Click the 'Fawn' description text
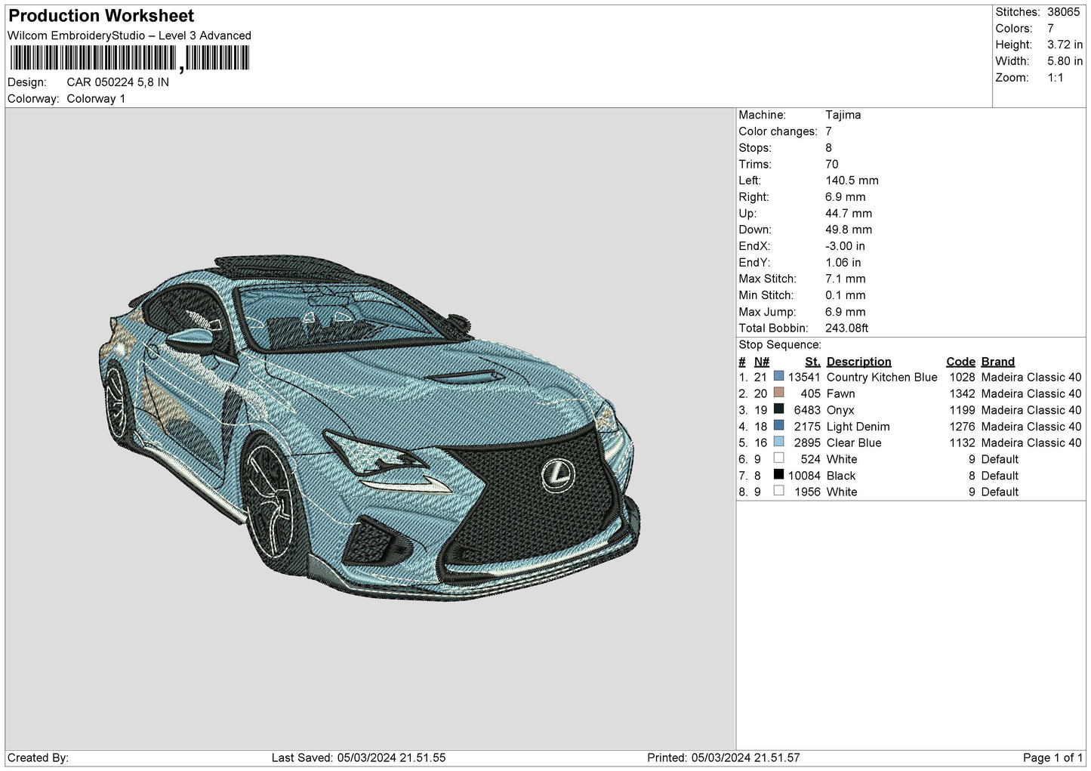1091x771 pixels. coord(840,394)
